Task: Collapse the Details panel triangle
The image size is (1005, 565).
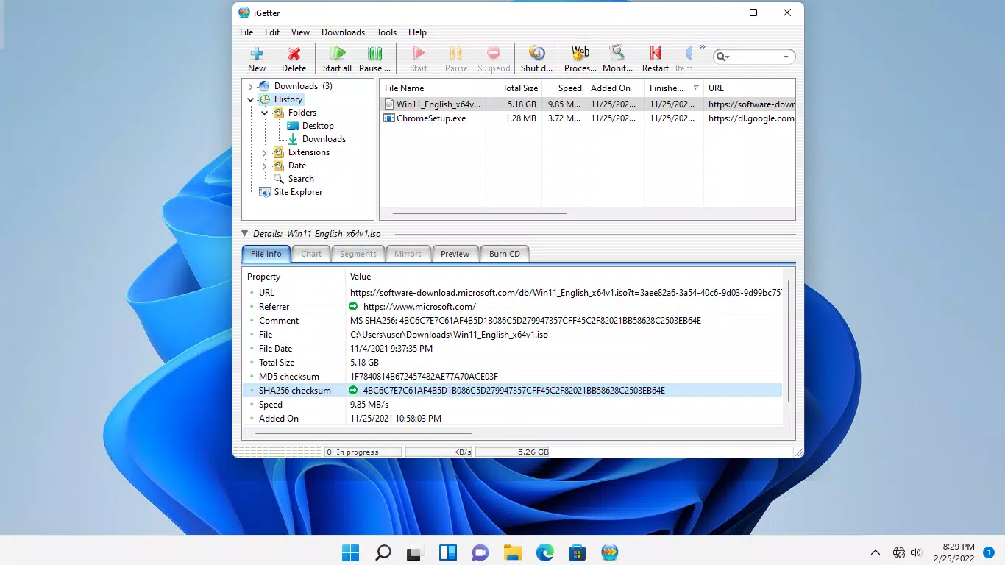Action: pos(245,234)
